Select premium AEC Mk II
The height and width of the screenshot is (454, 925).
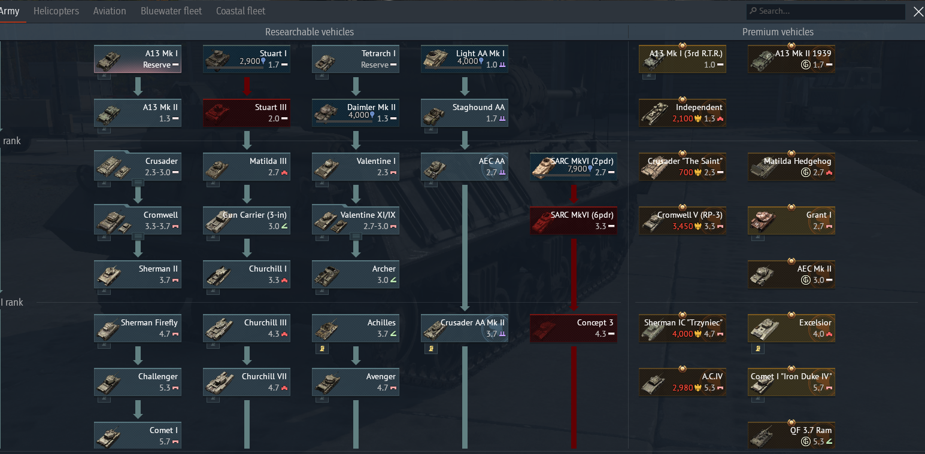[x=791, y=275]
